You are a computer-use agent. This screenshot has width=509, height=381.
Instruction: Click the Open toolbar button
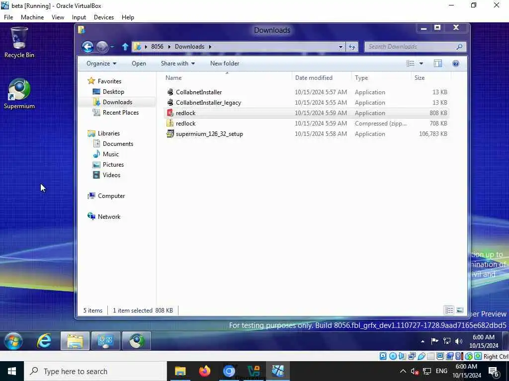139,63
